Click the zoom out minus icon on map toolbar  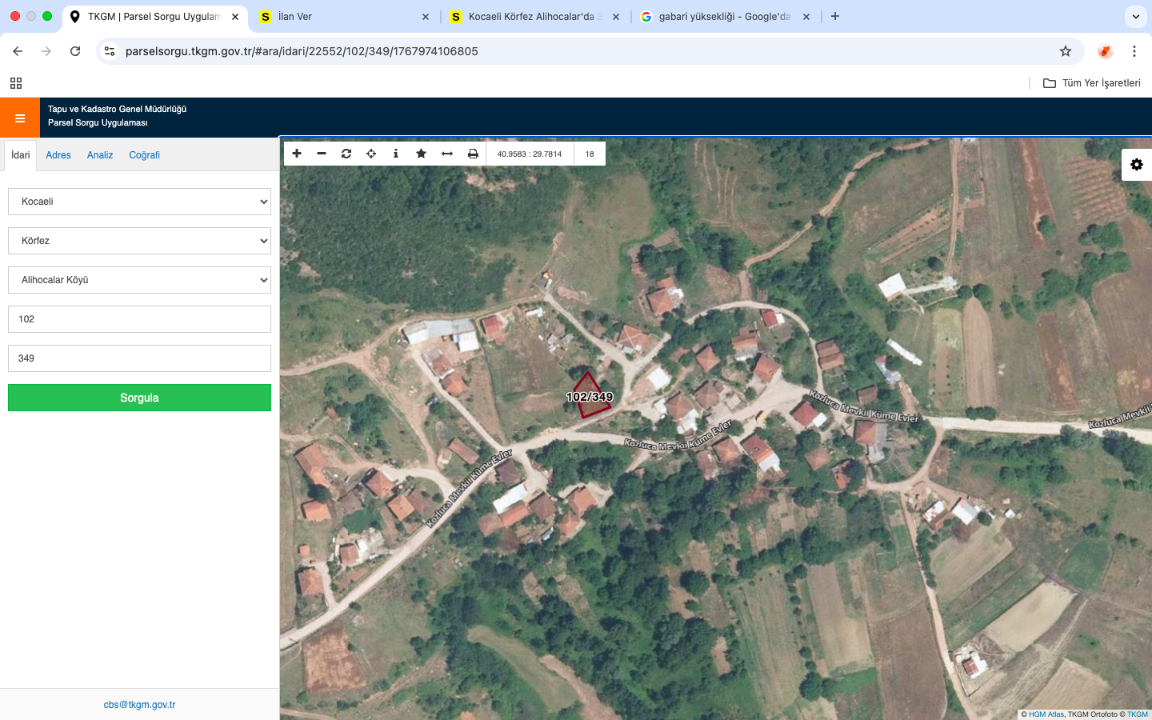[322, 154]
